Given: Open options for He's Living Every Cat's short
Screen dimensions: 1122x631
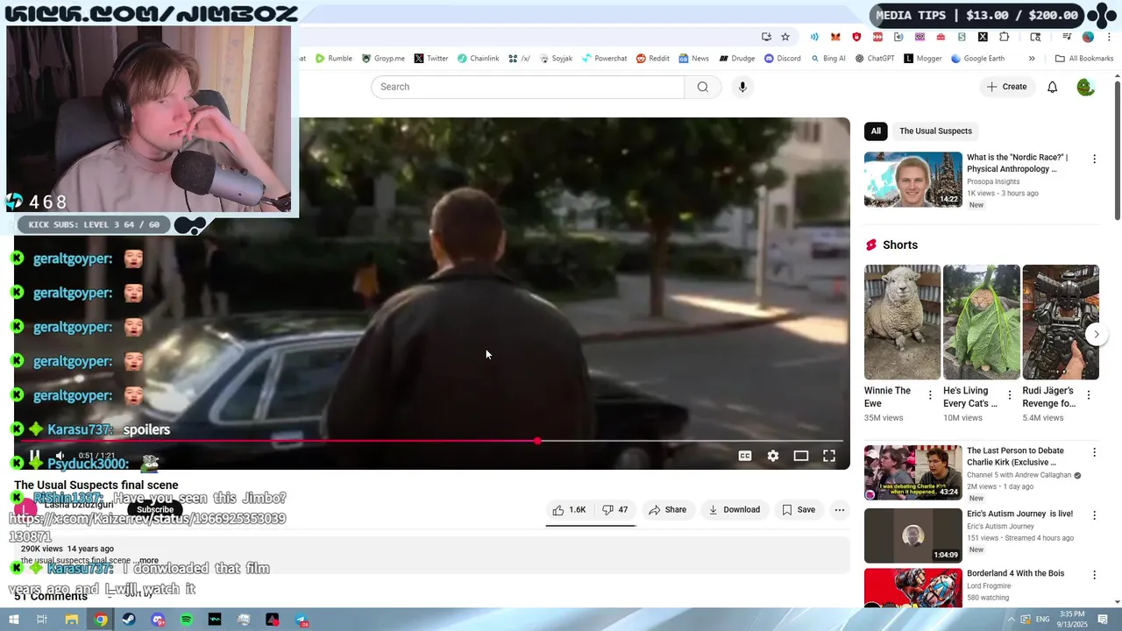Looking at the screenshot, I should point(1009,395).
